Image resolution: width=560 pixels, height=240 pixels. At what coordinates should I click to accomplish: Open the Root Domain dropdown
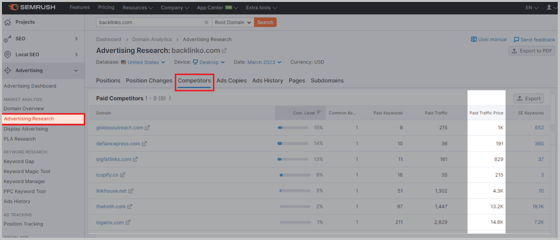point(233,22)
